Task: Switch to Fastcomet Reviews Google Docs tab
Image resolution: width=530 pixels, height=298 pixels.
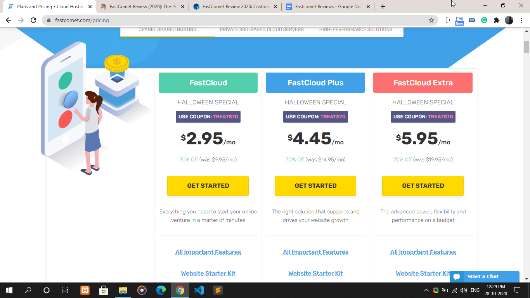Action: click(328, 7)
